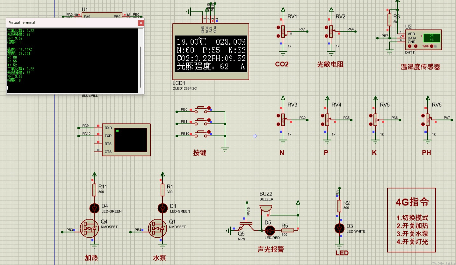Click the Virtual Terminal vertical scrollbar
The height and width of the screenshot is (265, 456).
click(141, 67)
